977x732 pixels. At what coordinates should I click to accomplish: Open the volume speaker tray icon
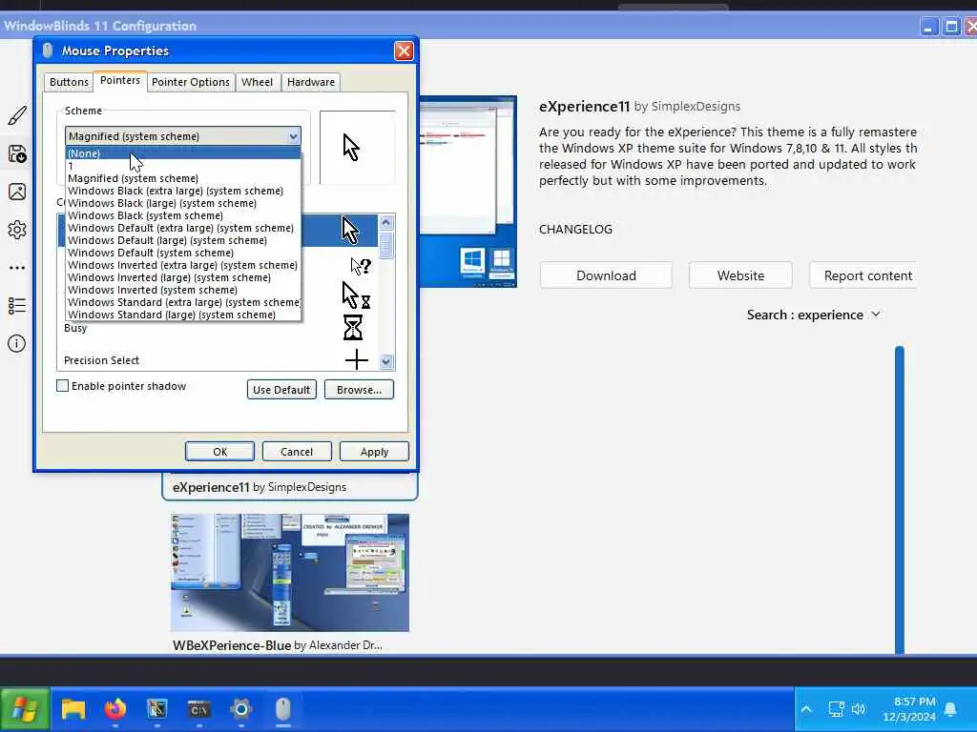859,709
